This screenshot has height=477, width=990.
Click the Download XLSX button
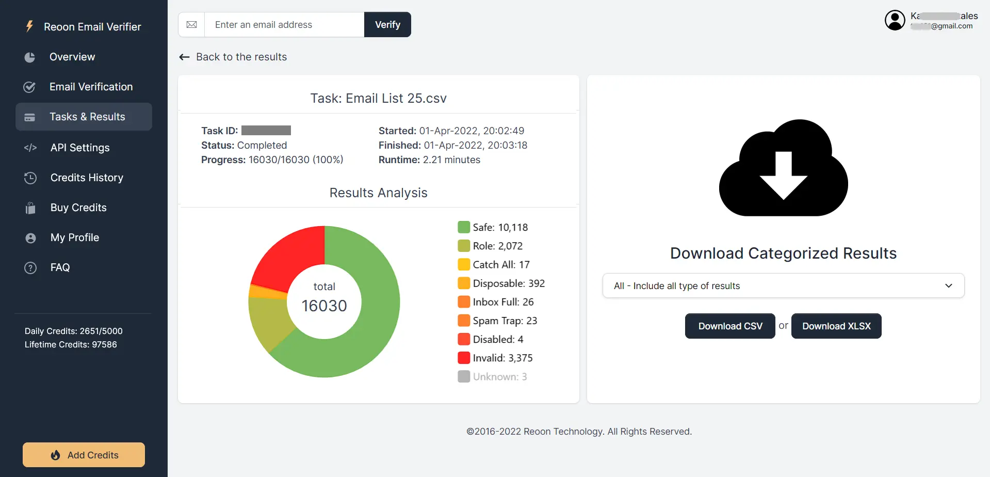click(x=836, y=326)
